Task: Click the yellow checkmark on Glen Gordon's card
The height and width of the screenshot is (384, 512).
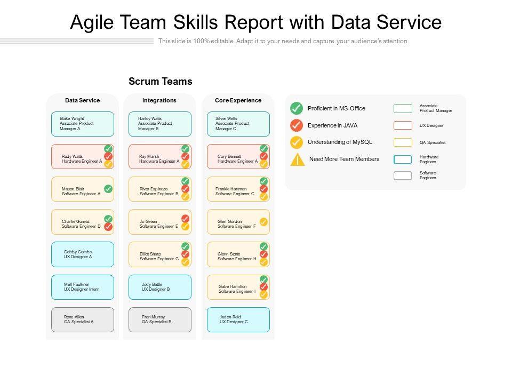Action: coord(263,222)
